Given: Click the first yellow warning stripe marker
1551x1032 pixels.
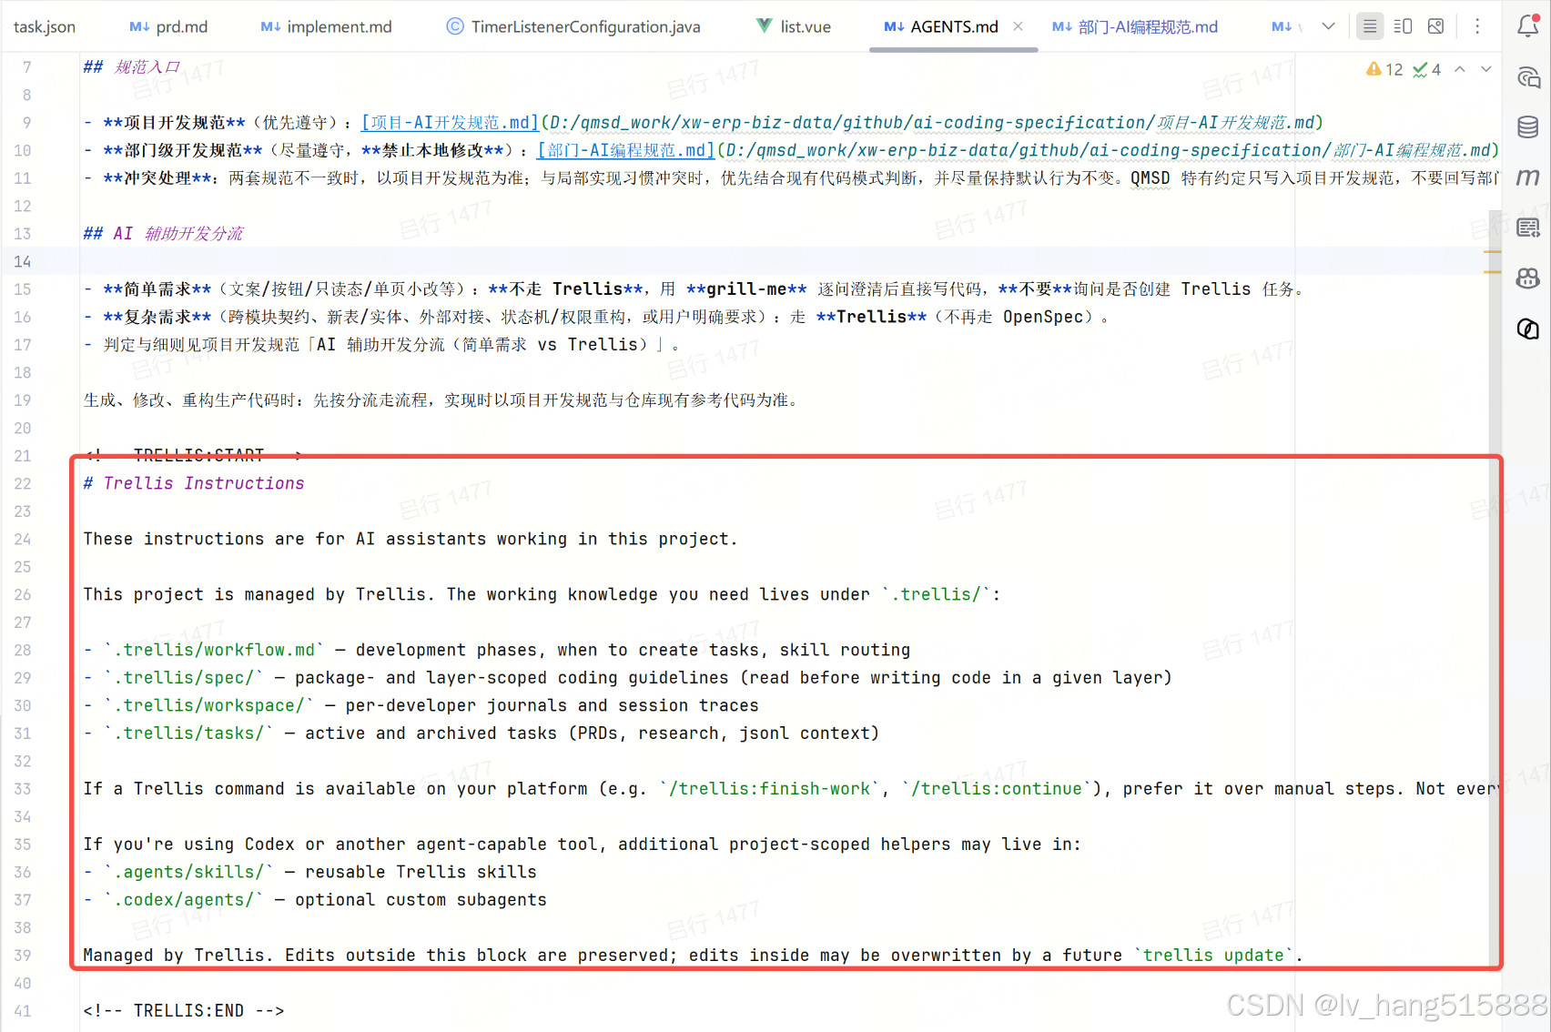Looking at the screenshot, I should point(1493,251).
